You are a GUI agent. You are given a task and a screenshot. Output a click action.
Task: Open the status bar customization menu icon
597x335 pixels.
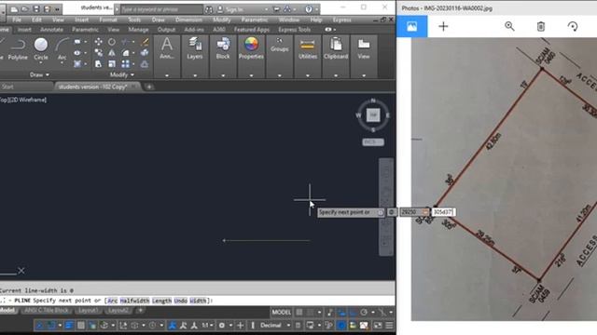tap(389, 325)
